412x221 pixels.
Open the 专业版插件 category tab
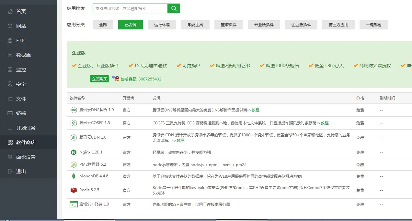click(264, 25)
